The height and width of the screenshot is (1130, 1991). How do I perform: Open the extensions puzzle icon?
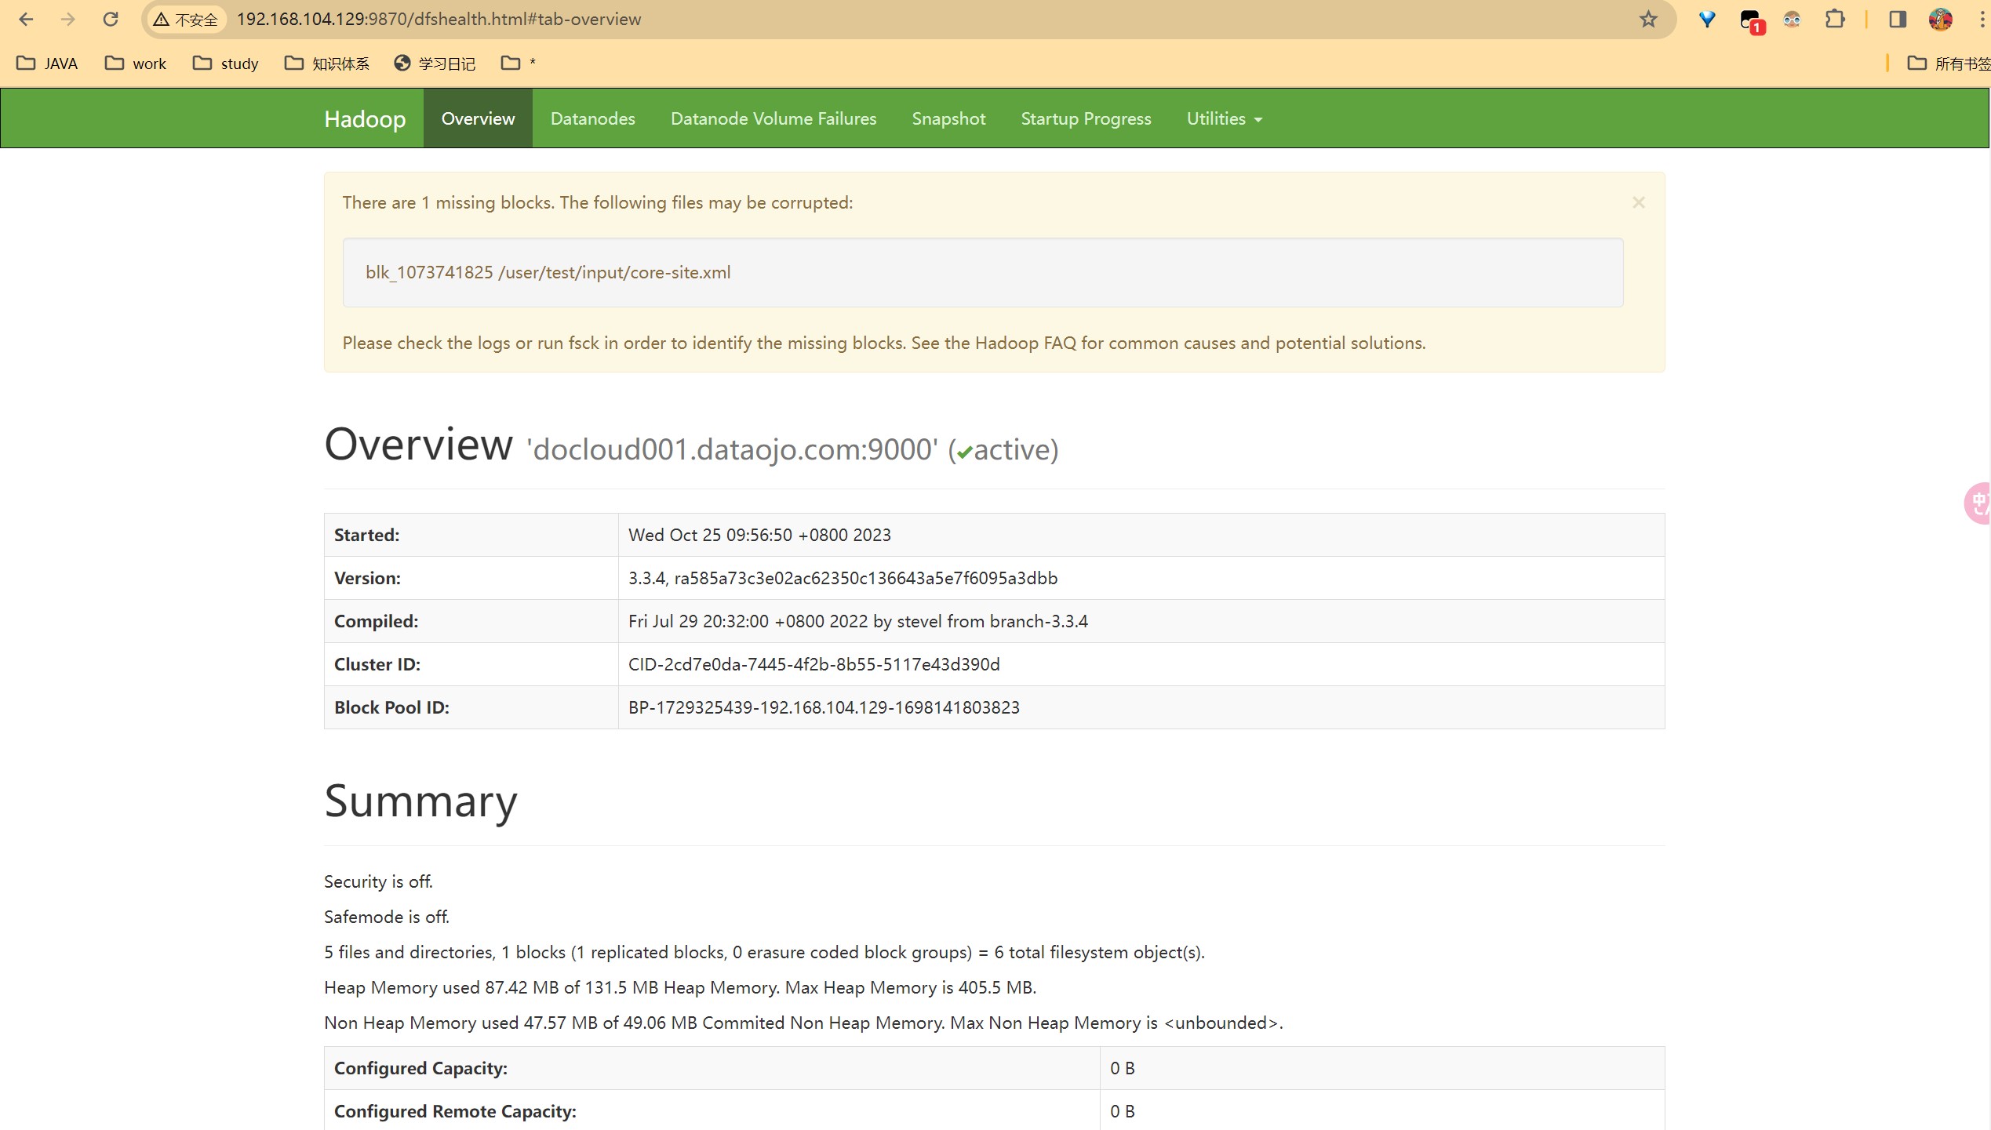(x=1834, y=20)
